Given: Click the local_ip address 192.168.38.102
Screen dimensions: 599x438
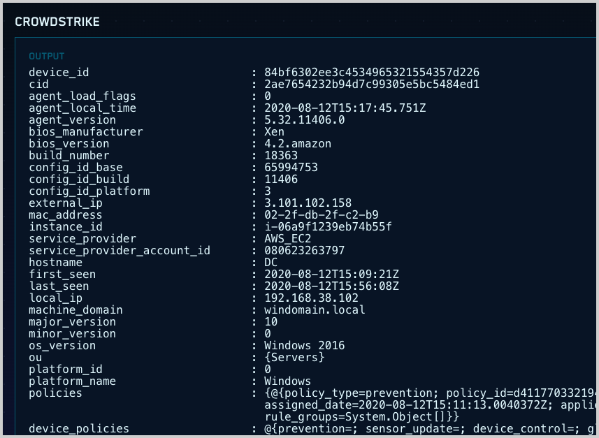Looking at the screenshot, I should coord(311,298).
